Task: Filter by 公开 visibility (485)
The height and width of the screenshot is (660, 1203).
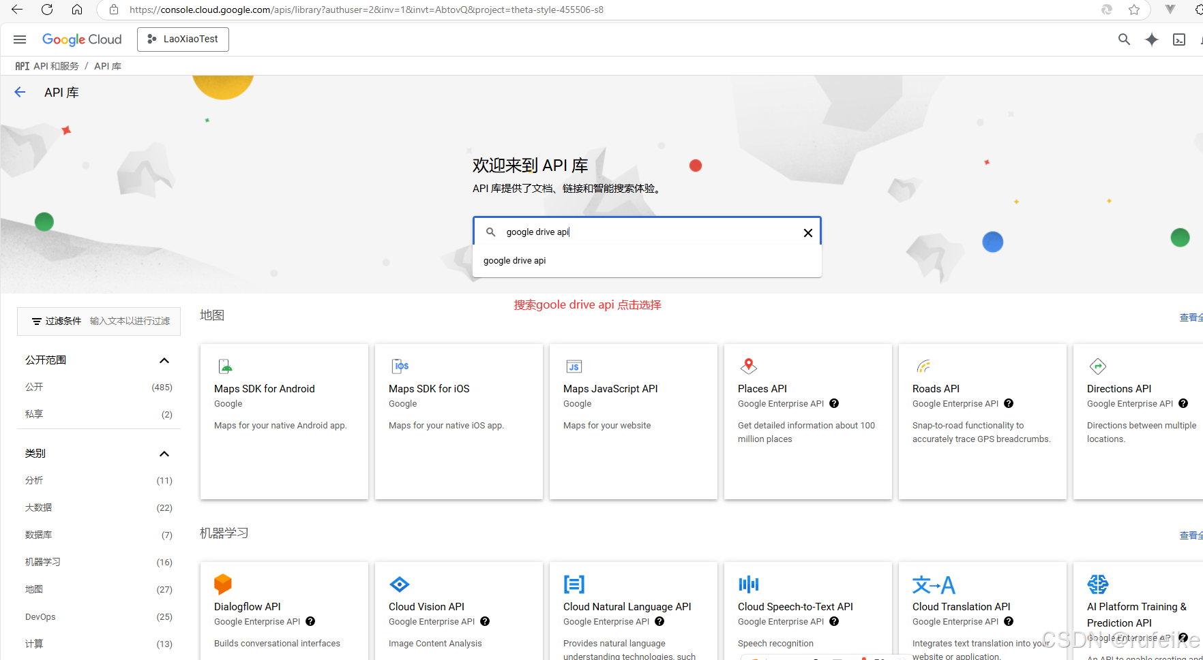Action: [x=99, y=387]
